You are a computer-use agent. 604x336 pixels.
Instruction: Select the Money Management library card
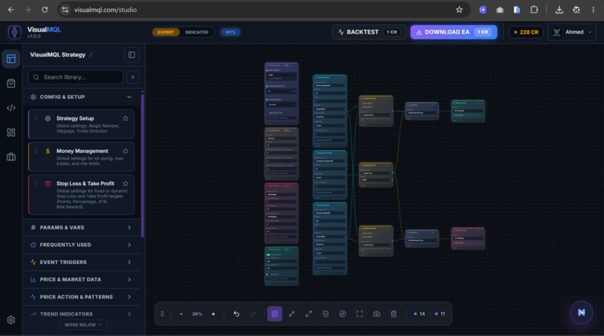[81, 157]
